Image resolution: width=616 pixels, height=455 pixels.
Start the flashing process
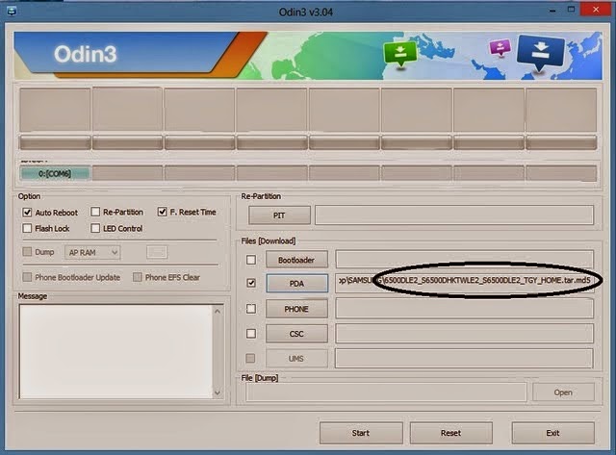coord(361,433)
